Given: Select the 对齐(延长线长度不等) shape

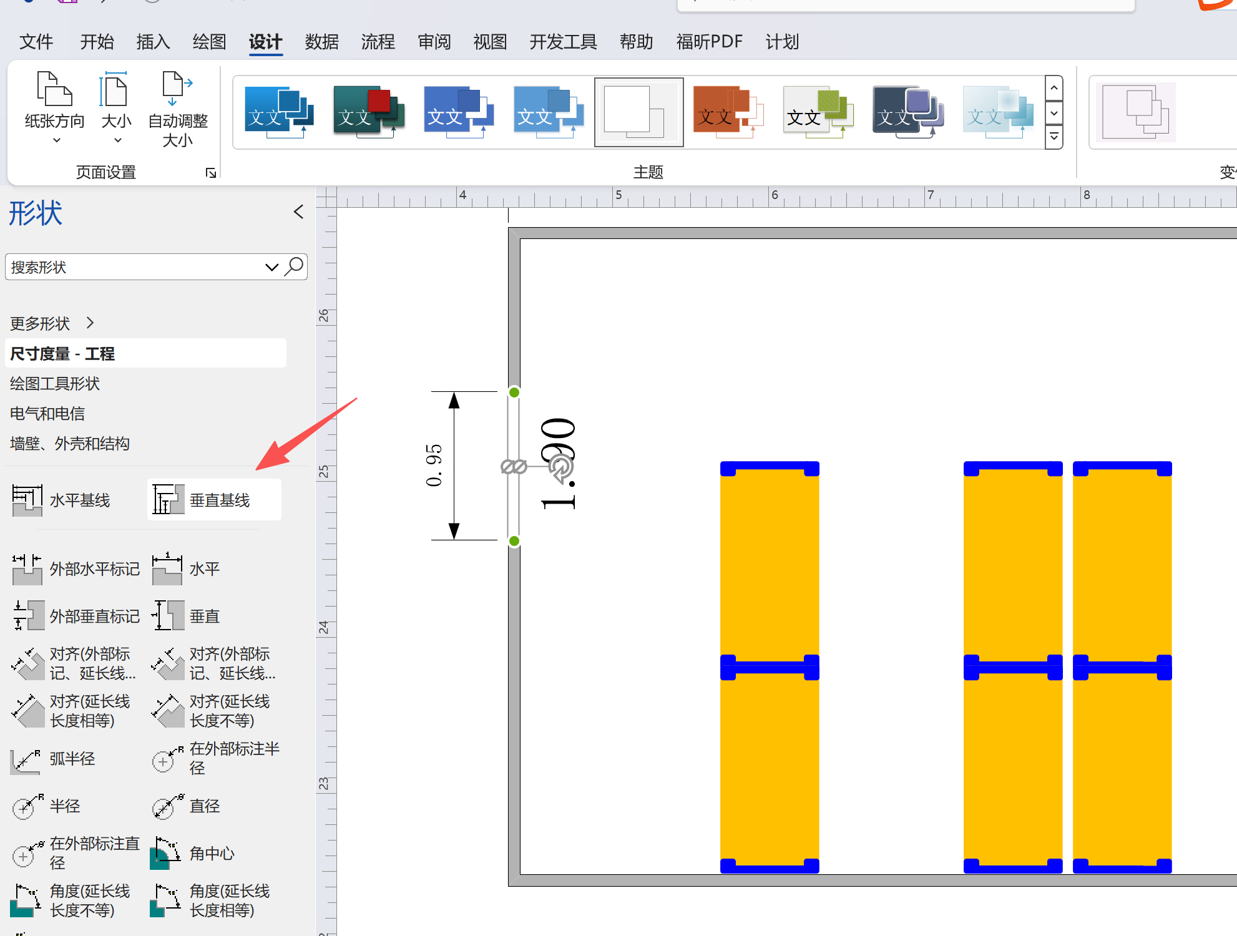Looking at the screenshot, I should (212, 711).
